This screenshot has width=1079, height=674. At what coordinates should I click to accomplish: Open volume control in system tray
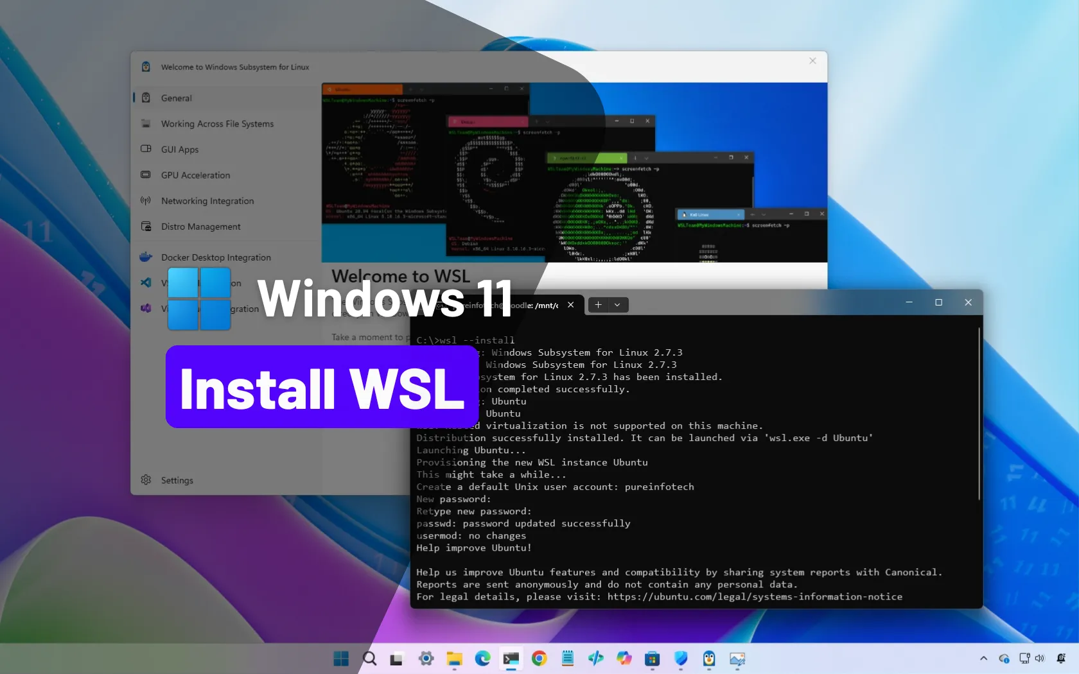coord(1040,659)
